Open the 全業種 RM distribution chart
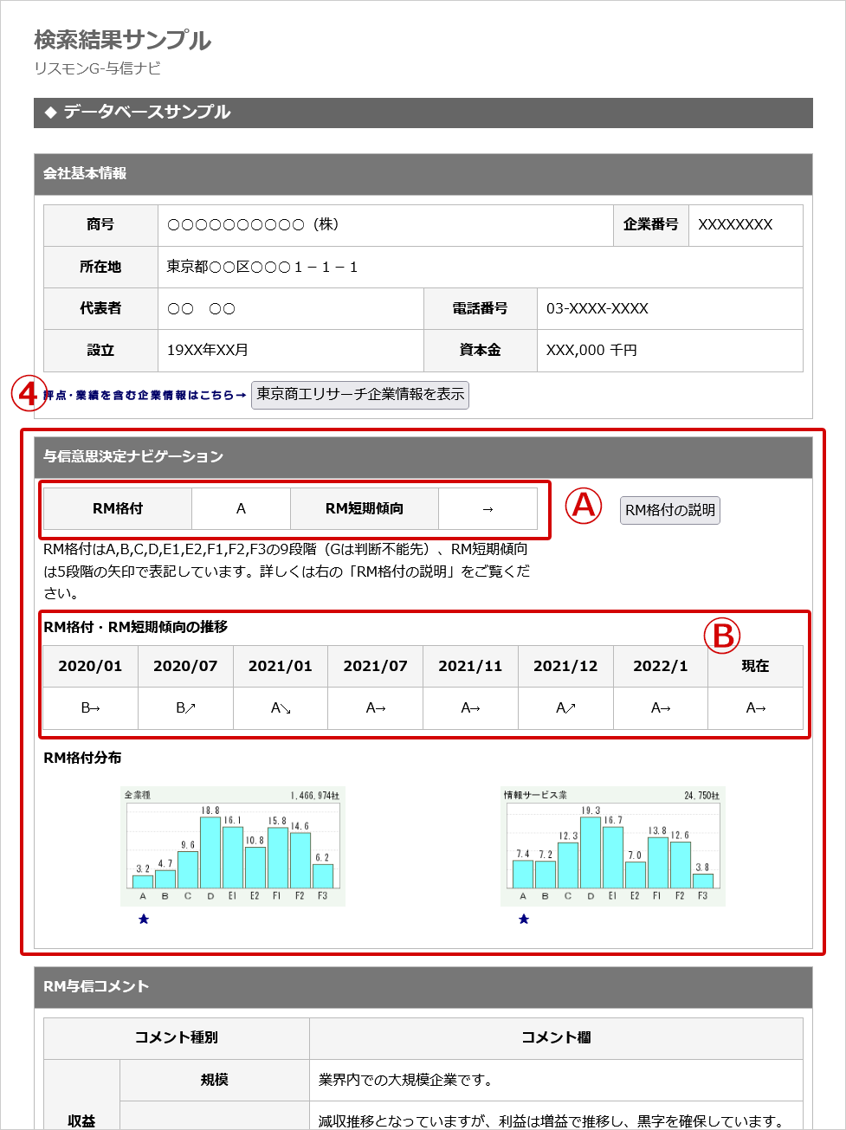Image resolution: width=846 pixels, height=1130 pixels. point(232,846)
